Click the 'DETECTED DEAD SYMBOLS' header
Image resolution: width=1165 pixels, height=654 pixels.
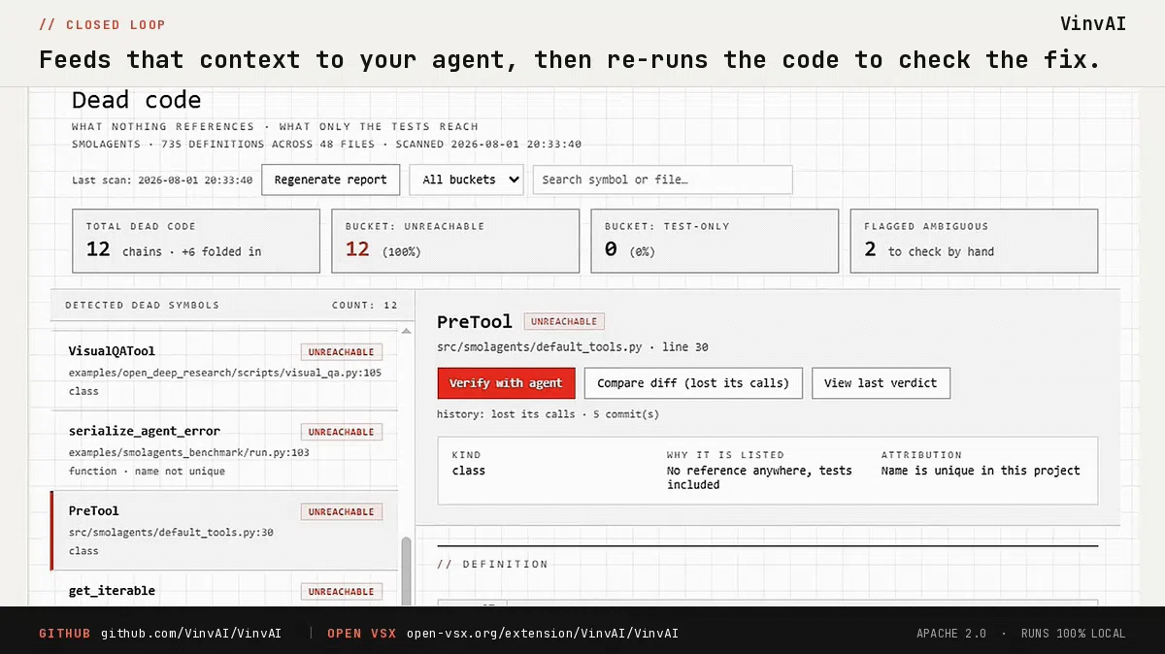143,305
